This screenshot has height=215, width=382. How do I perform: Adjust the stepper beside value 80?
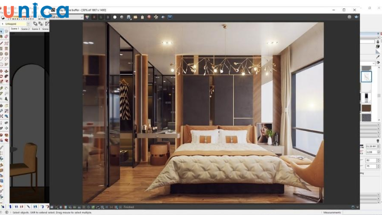pos(378,160)
